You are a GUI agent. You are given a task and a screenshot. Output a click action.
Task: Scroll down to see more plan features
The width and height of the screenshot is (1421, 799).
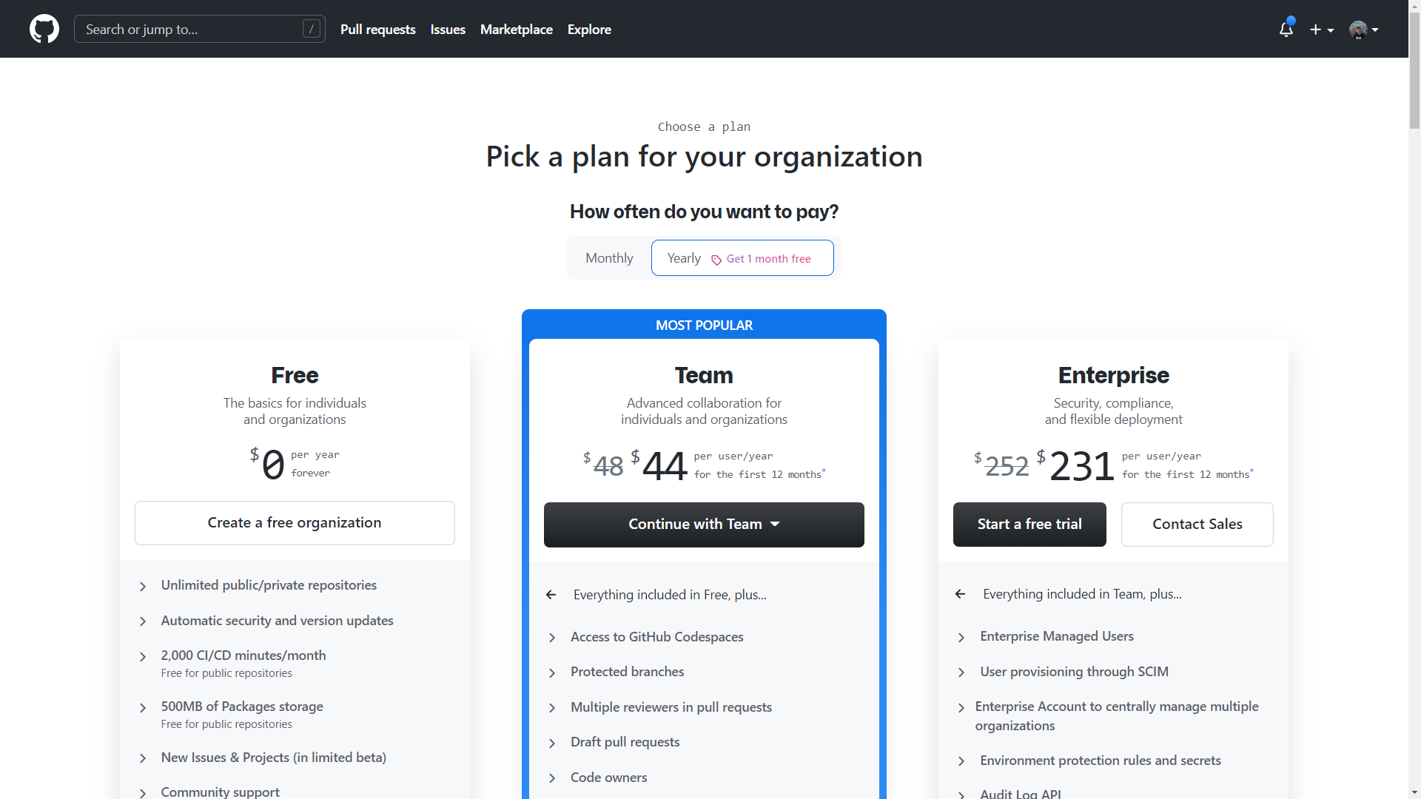(1414, 792)
